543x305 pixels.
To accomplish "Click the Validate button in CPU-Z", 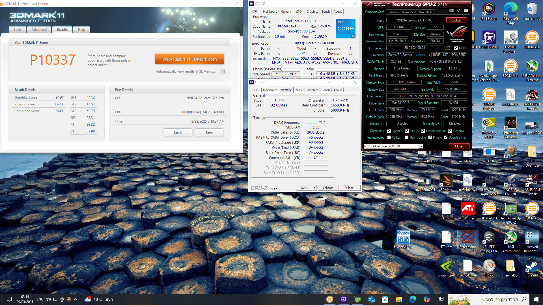I will coord(328,188).
